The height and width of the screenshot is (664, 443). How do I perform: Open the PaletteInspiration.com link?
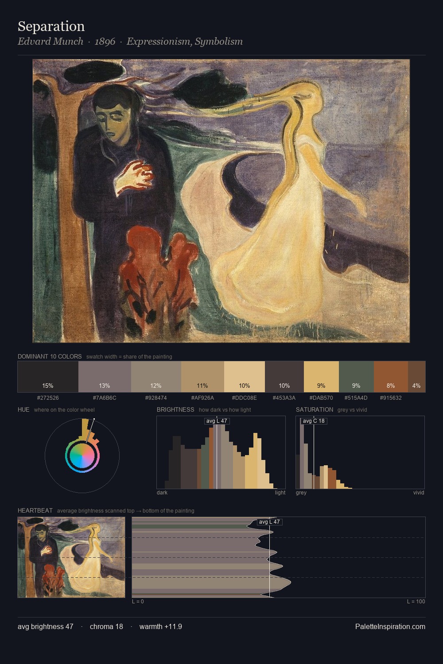pos(390,626)
